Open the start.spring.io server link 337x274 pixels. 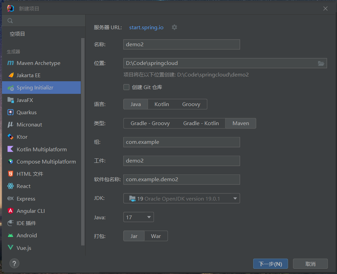[x=146, y=28]
